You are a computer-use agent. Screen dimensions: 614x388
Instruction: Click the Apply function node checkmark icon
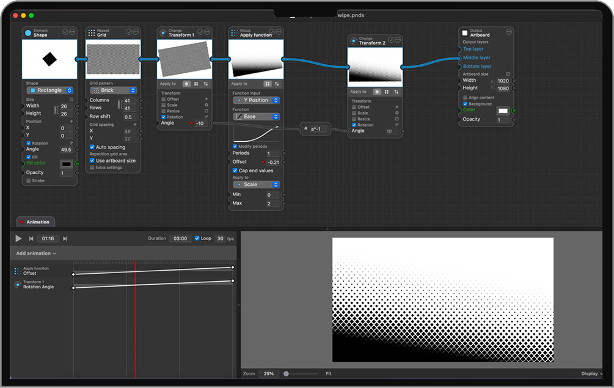tap(272, 32)
